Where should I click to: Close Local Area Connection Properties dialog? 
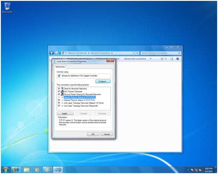point(110,61)
